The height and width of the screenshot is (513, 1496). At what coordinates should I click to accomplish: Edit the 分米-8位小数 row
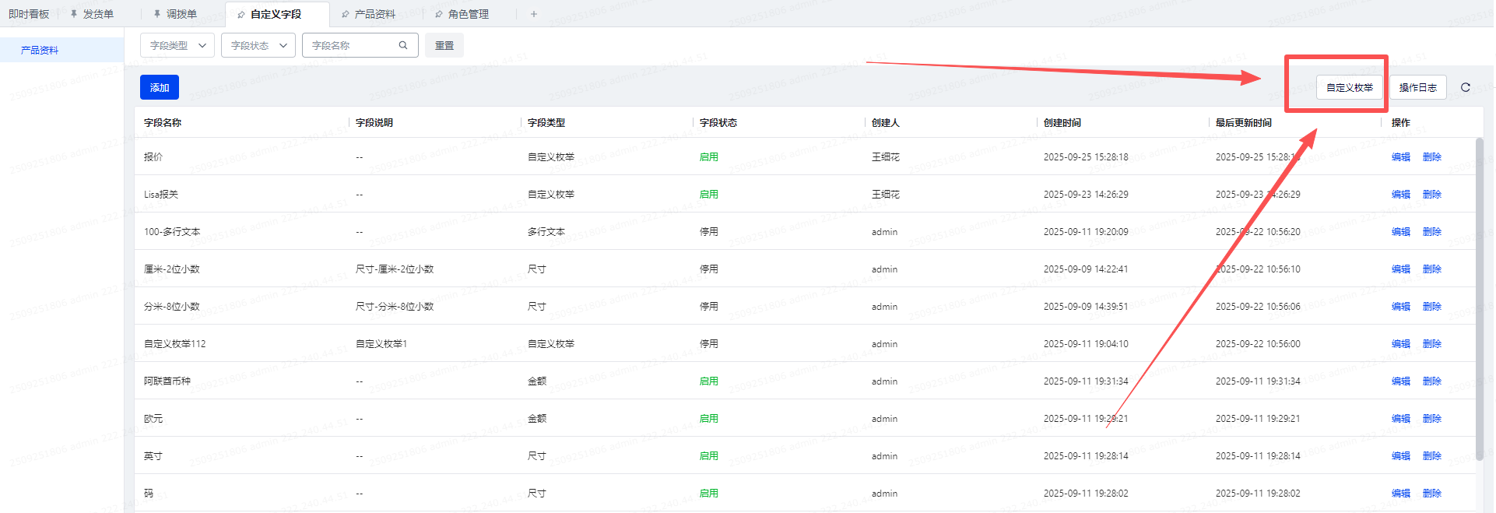click(x=1401, y=306)
